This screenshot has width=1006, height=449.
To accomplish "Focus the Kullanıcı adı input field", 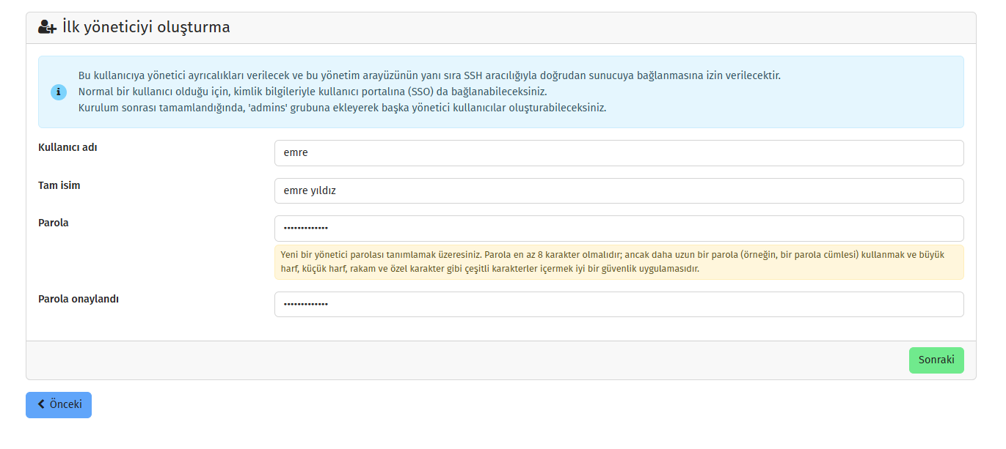I will pos(619,153).
